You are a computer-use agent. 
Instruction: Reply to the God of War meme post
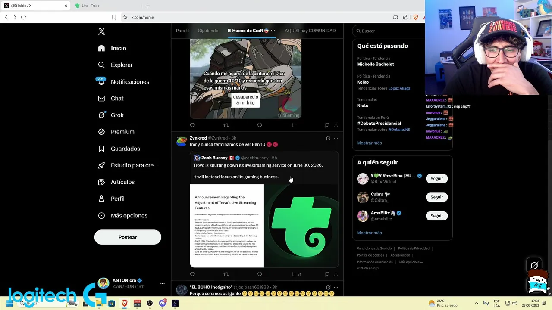(192, 125)
